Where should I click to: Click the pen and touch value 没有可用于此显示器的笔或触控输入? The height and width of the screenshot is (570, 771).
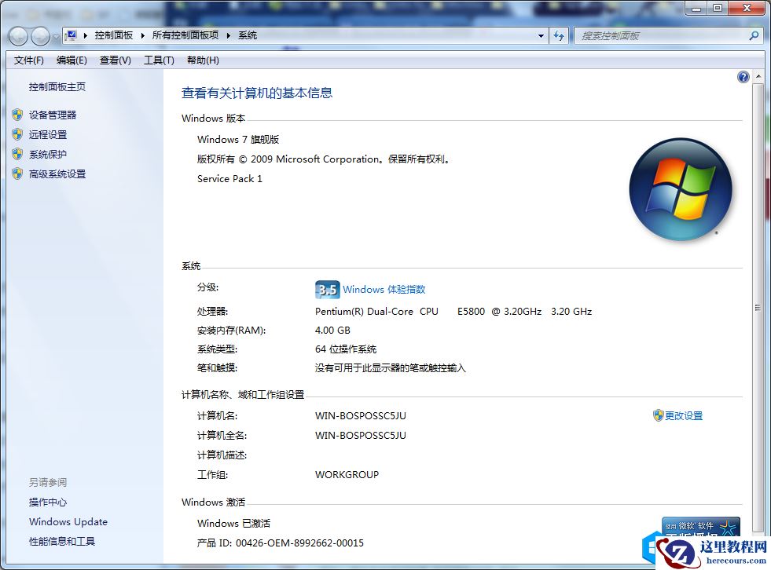(391, 368)
